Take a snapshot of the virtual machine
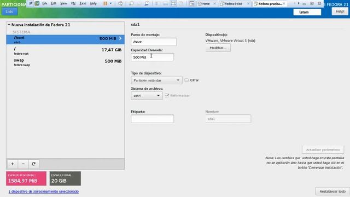Viewport: 350px width, 197px height. (x=131, y=3)
